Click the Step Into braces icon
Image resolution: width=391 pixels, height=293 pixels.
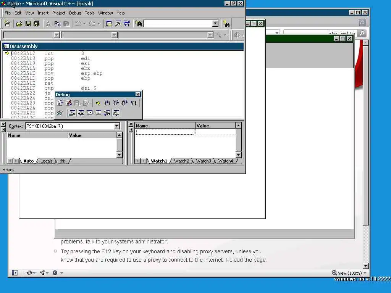coord(107,103)
